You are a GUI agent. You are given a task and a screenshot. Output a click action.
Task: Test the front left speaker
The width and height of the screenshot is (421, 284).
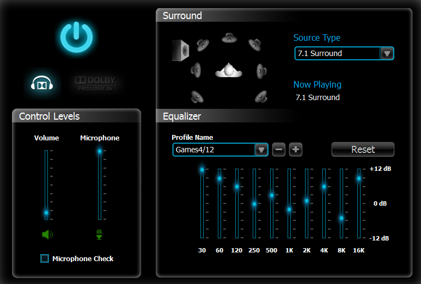click(x=203, y=45)
